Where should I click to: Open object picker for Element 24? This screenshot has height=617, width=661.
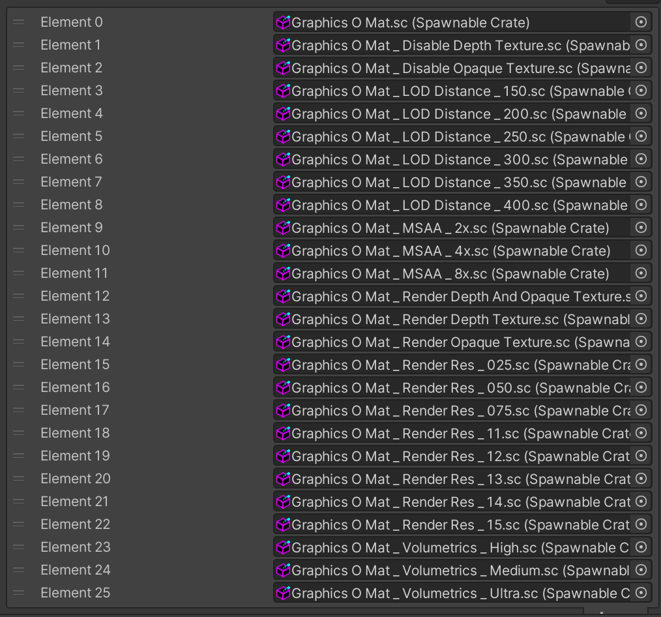[x=641, y=570]
